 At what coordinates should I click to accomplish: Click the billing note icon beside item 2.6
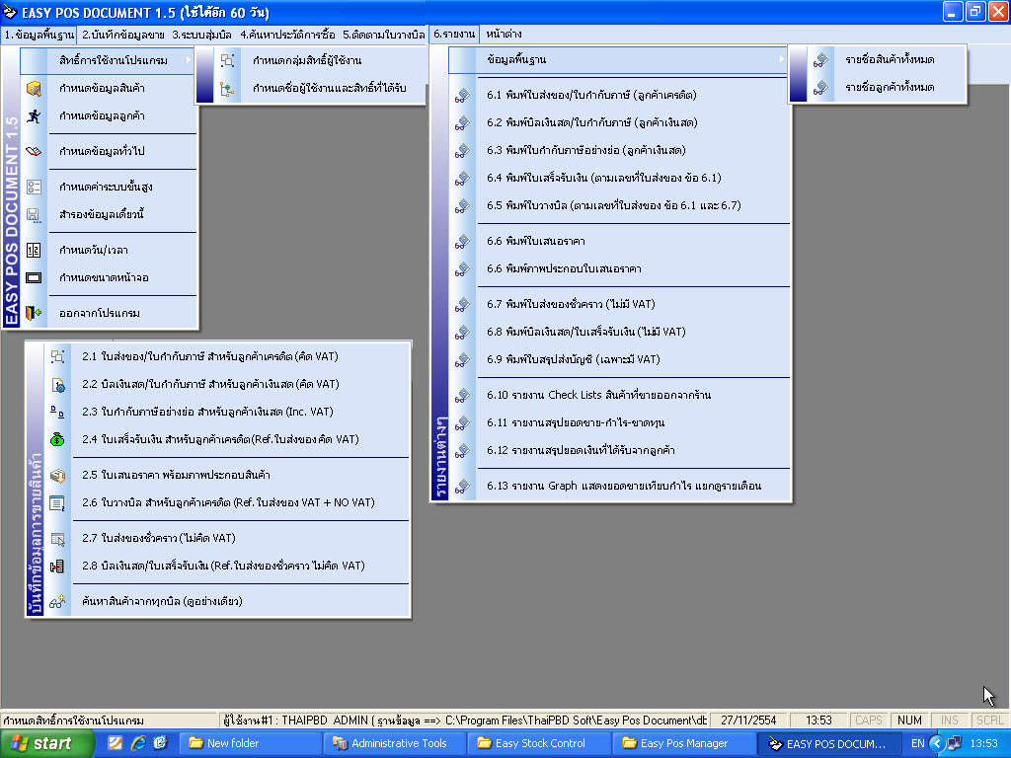click(x=57, y=502)
